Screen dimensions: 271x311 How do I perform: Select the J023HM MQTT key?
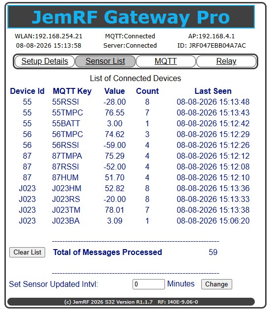(x=67, y=189)
